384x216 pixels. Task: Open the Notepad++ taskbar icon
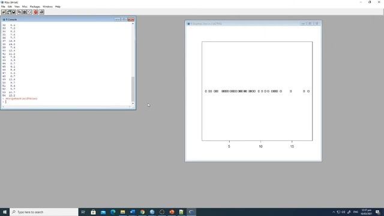pos(181,212)
